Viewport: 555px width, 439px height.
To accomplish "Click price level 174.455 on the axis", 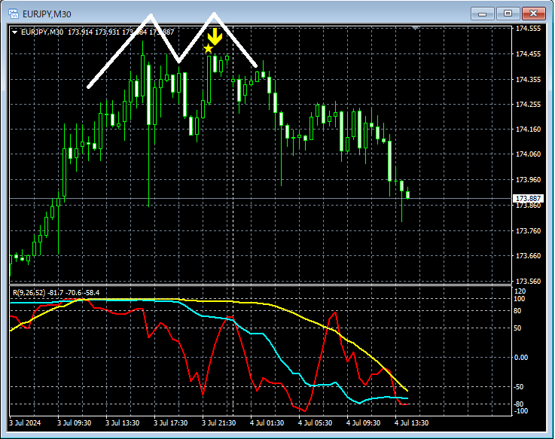I will click(x=528, y=53).
